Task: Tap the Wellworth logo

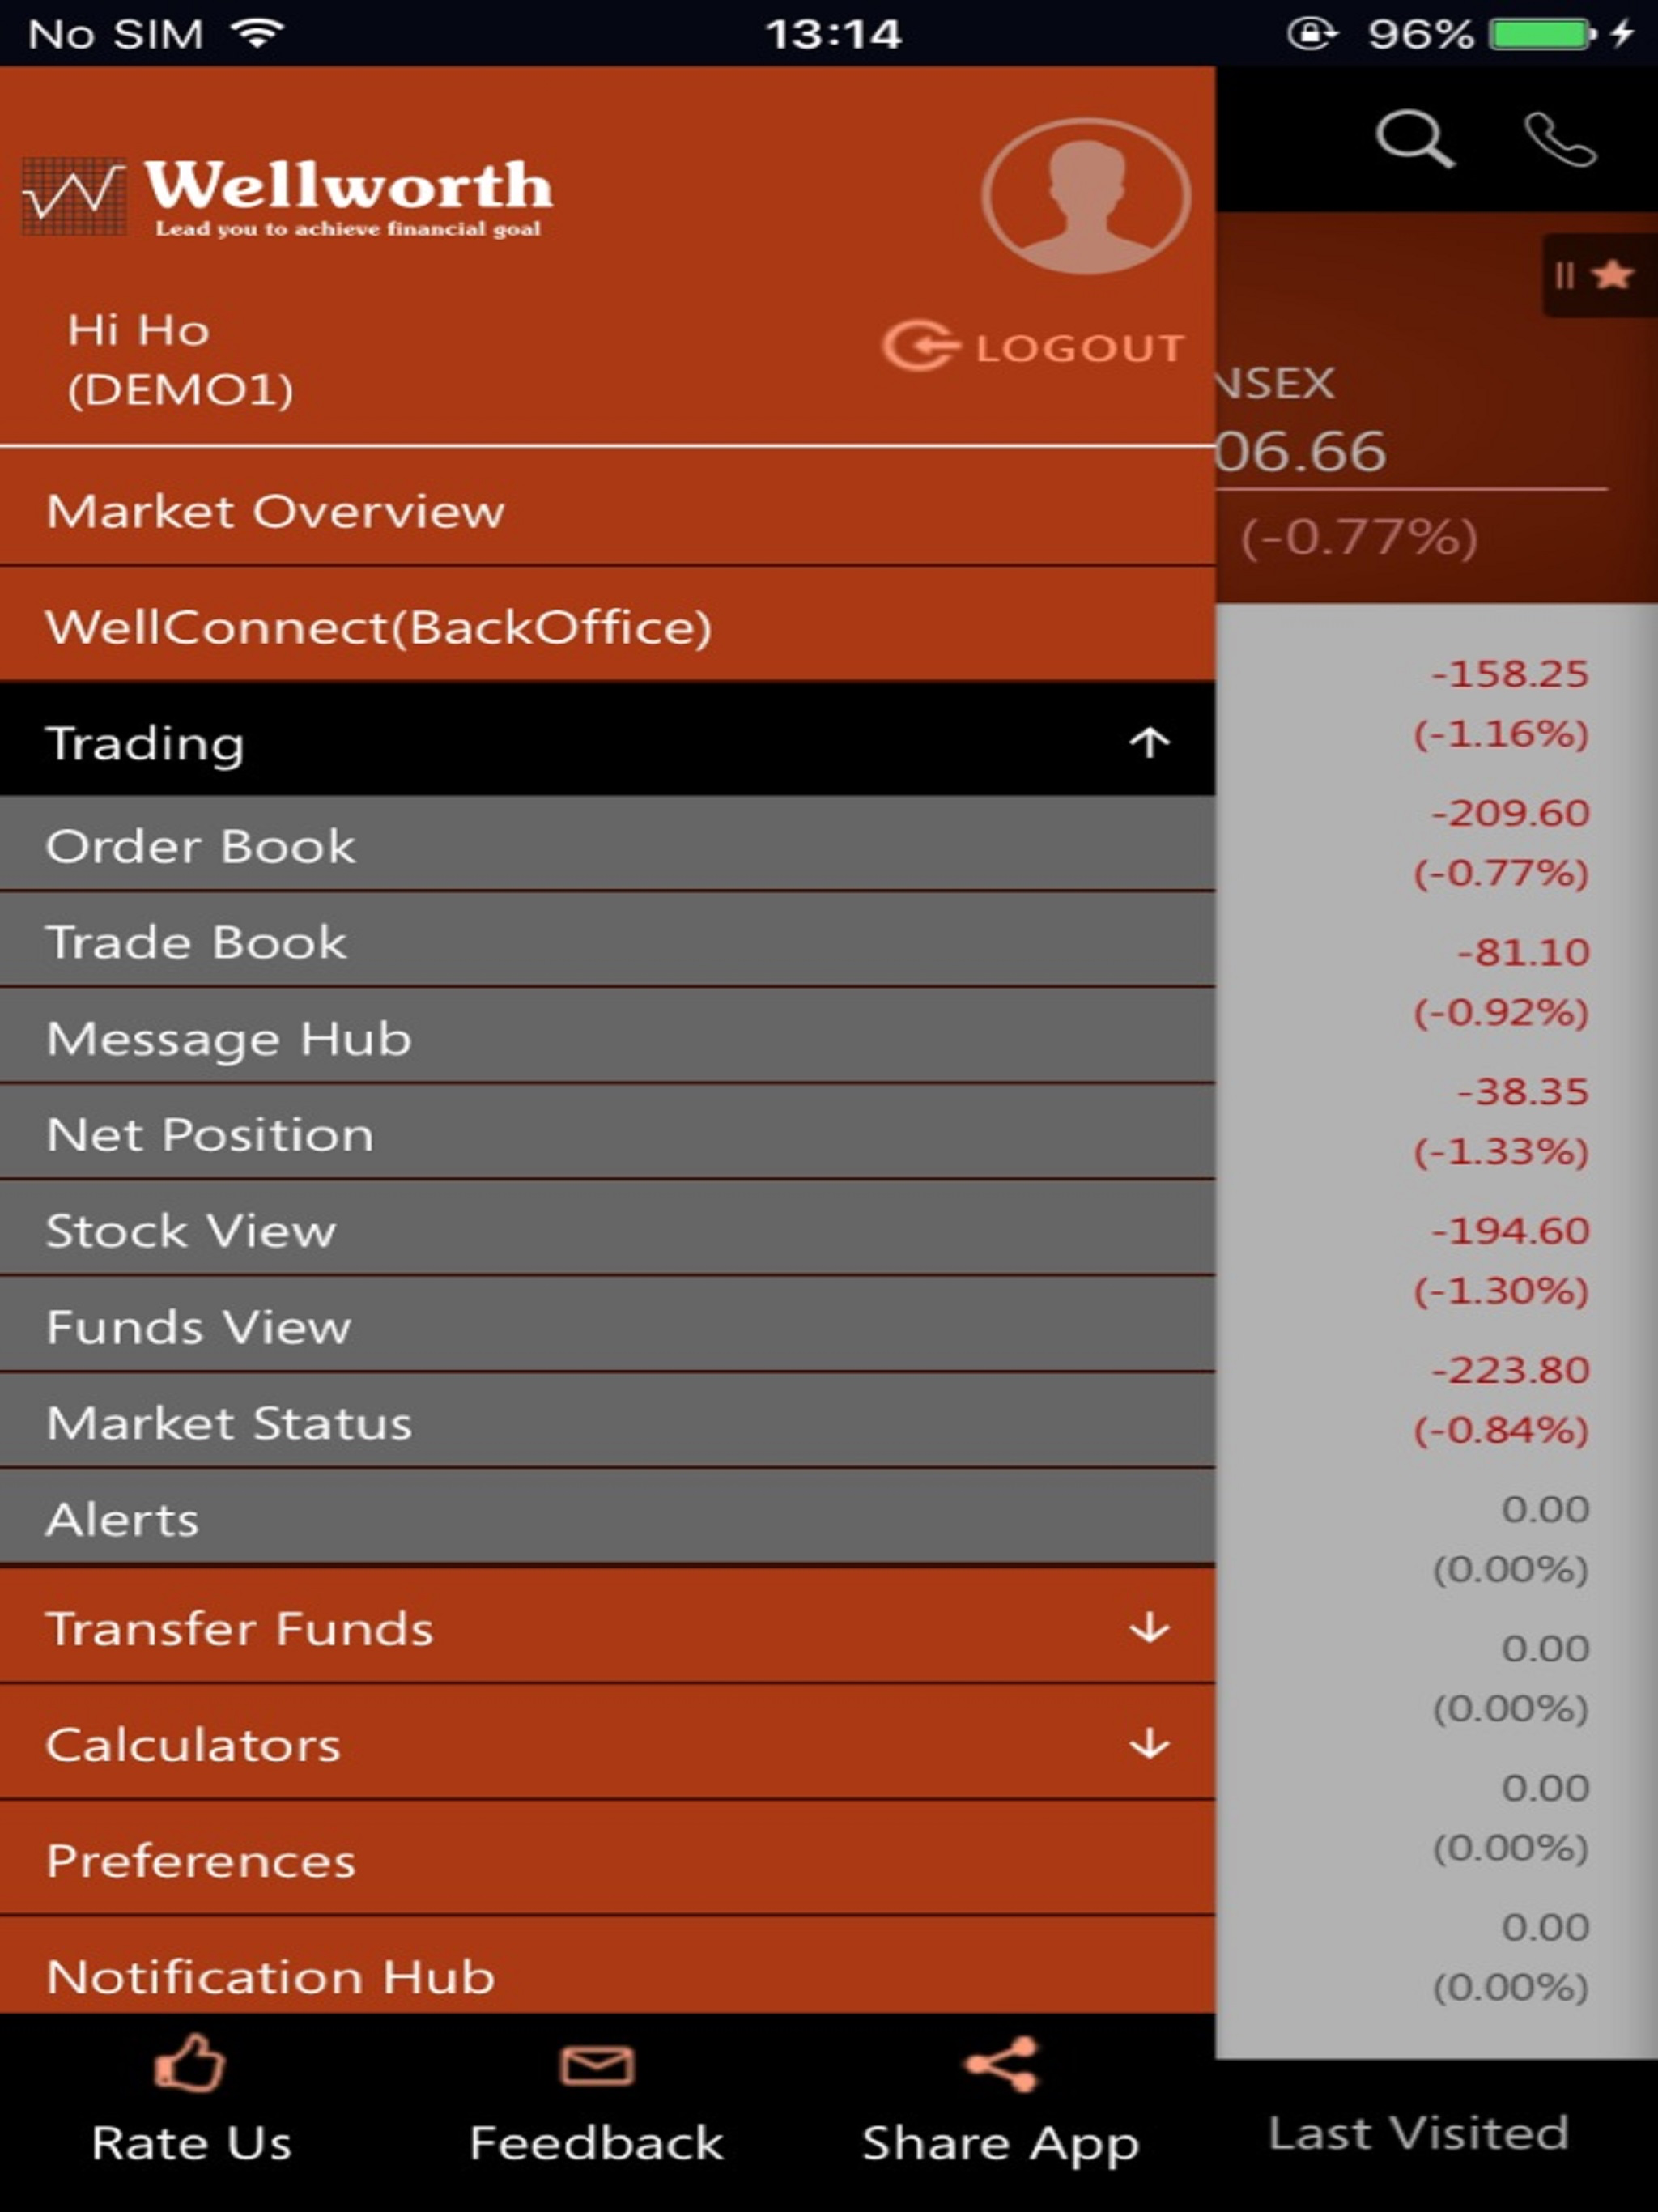Action: [x=288, y=196]
